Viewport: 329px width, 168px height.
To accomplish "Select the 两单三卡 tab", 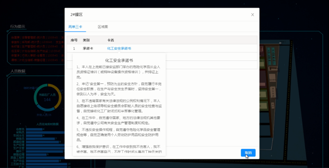I will point(75,27).
